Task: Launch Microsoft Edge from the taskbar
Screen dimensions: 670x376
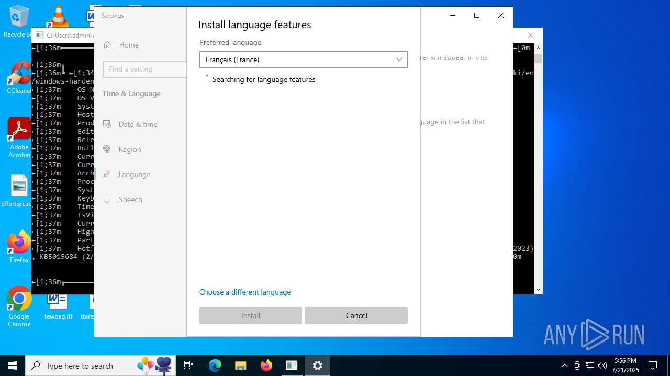Action: click(215, 366)
